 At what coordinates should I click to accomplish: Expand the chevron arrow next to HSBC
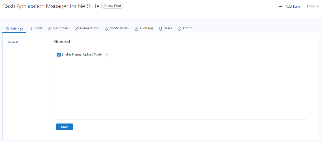coord(318,6)
